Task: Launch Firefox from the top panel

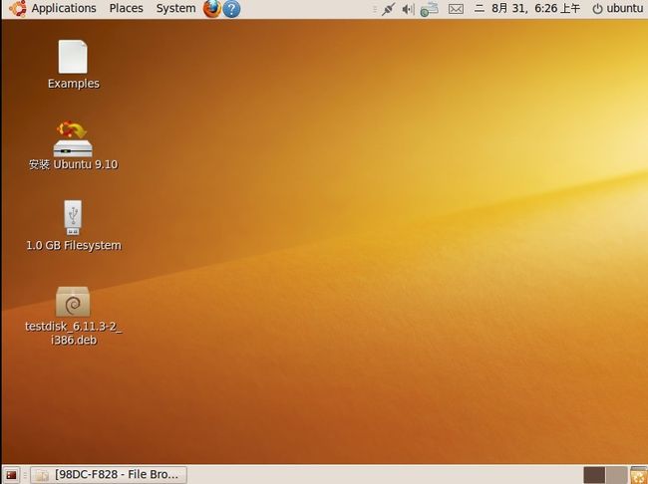Action: pyautogui.click(x=212, y=9)
